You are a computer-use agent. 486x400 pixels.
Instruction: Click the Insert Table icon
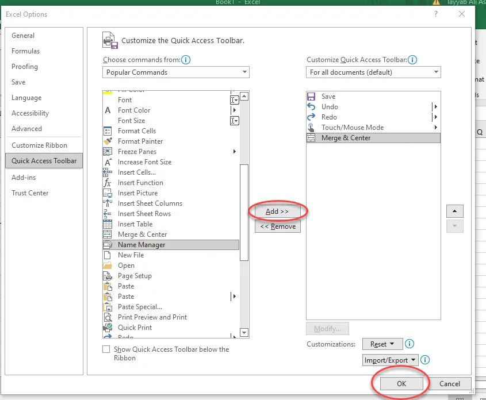[108, 224]
